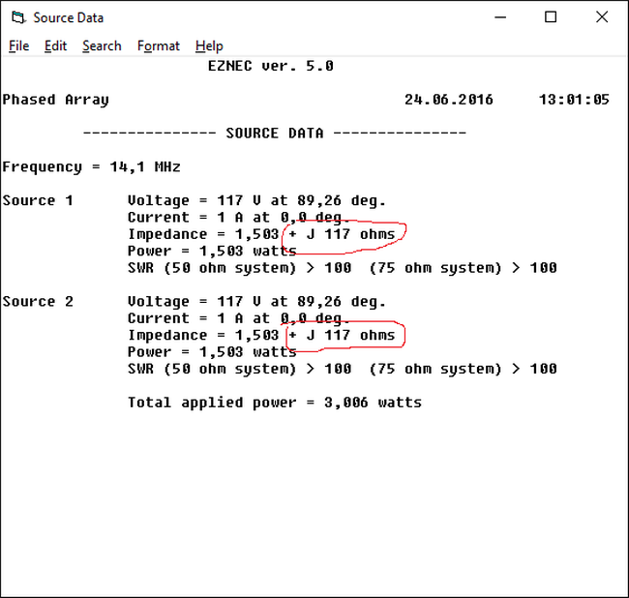Click the Frequency = 14,1 MHz line
Viewport: 629px width, 598px height.
coord(91,166)
